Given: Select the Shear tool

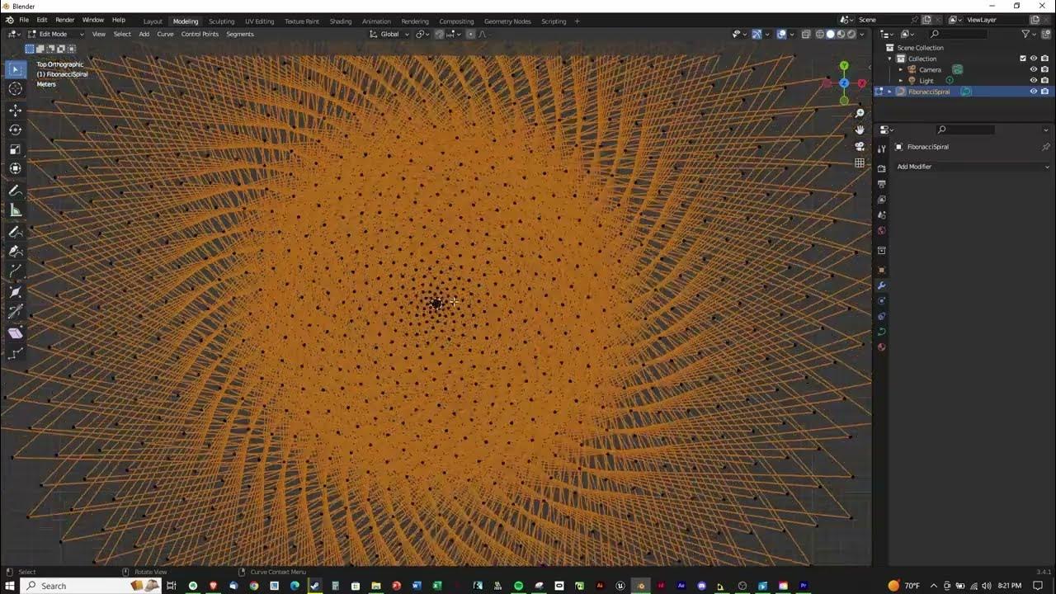Looking at the screenshot, I should point(16,332).
